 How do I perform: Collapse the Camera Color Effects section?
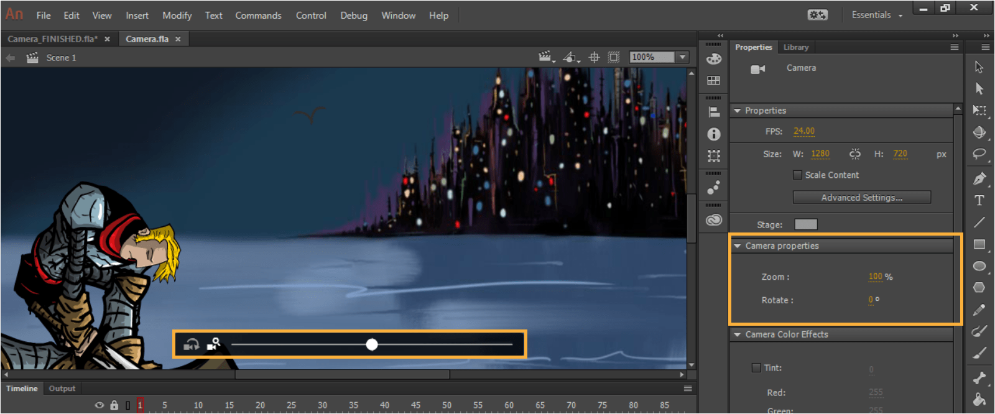(738, 334)
